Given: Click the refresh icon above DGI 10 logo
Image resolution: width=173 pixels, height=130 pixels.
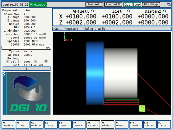Looking at the screenshot, I should pos(3,74).
